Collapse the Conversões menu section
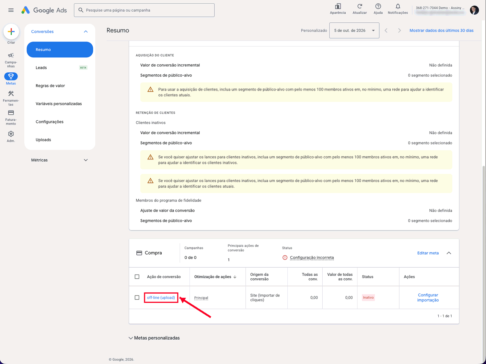Viewport: 486px width, 364px height. pyautogui.click(x=86, y=31)
